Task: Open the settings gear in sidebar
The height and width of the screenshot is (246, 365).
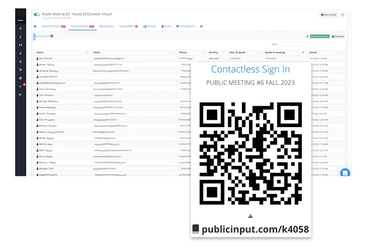Action: (20, 94)
